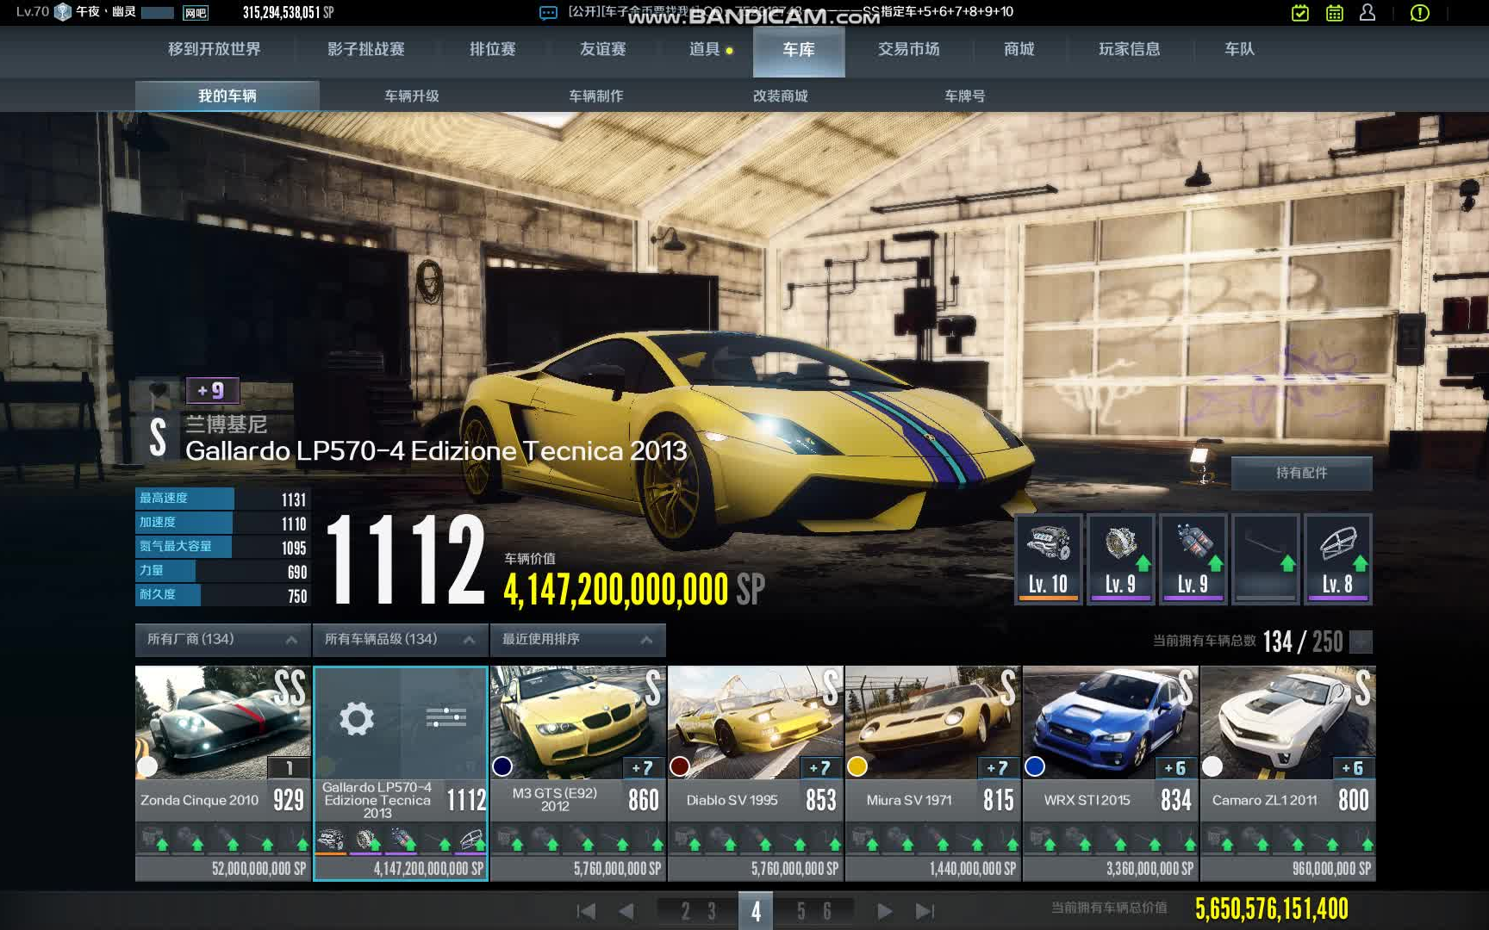Go to previous vehicle page
The image size is (1489, 930).
point(626,911)
